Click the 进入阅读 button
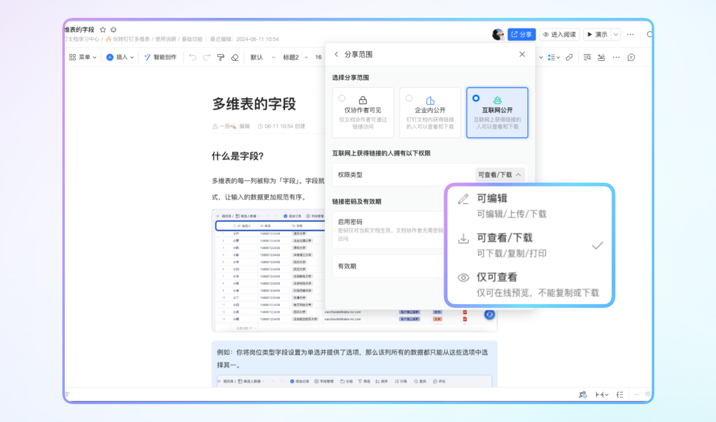This screenshot has height=422, width=716. [560, 34]
